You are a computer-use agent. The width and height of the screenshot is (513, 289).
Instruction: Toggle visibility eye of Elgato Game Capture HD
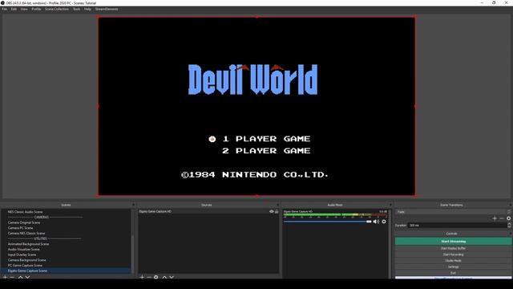(272, 211)
